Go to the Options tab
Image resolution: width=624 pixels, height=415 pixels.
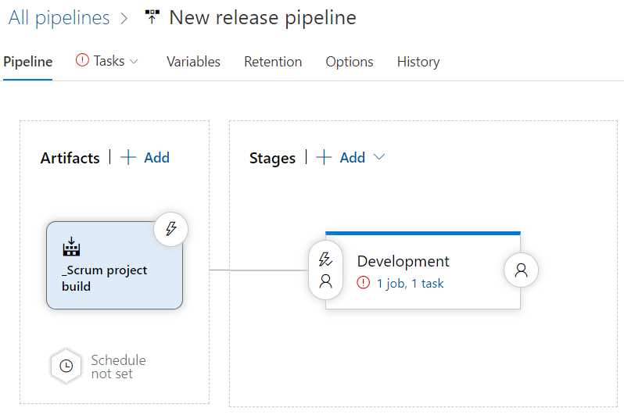(350, 62)
